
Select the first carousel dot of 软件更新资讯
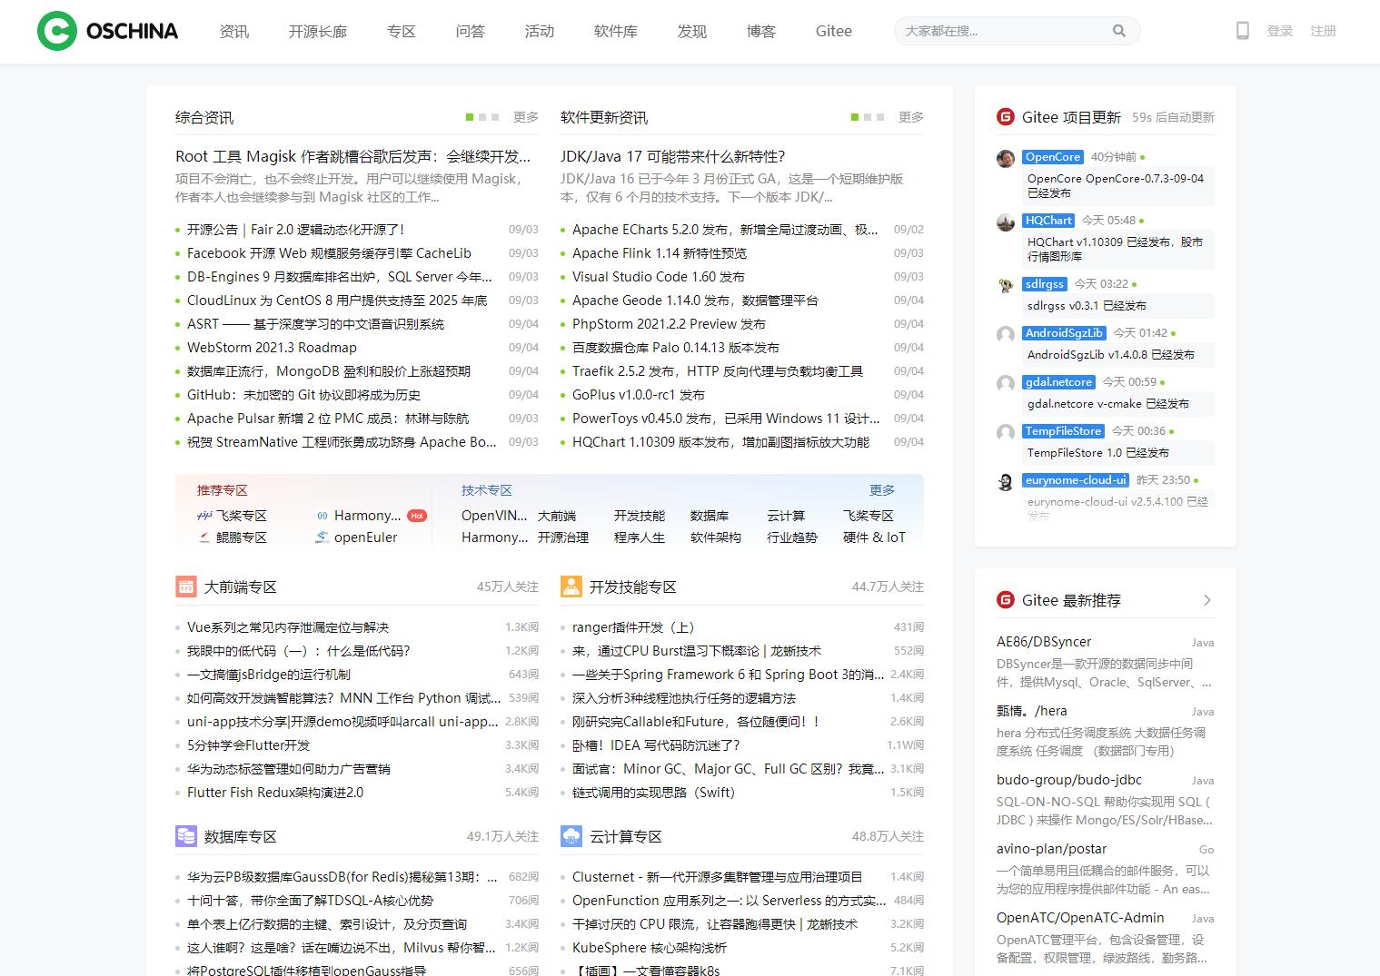(853, 116)
